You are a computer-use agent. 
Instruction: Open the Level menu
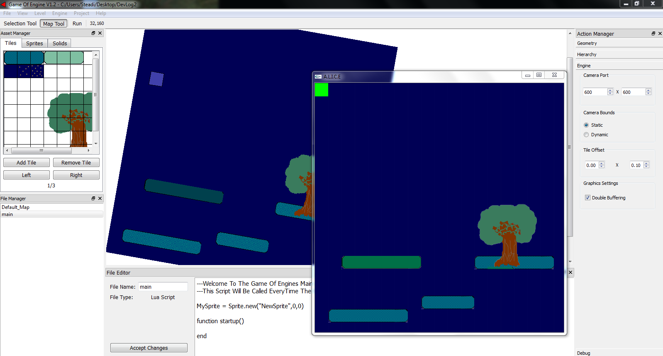pos(40,13)
